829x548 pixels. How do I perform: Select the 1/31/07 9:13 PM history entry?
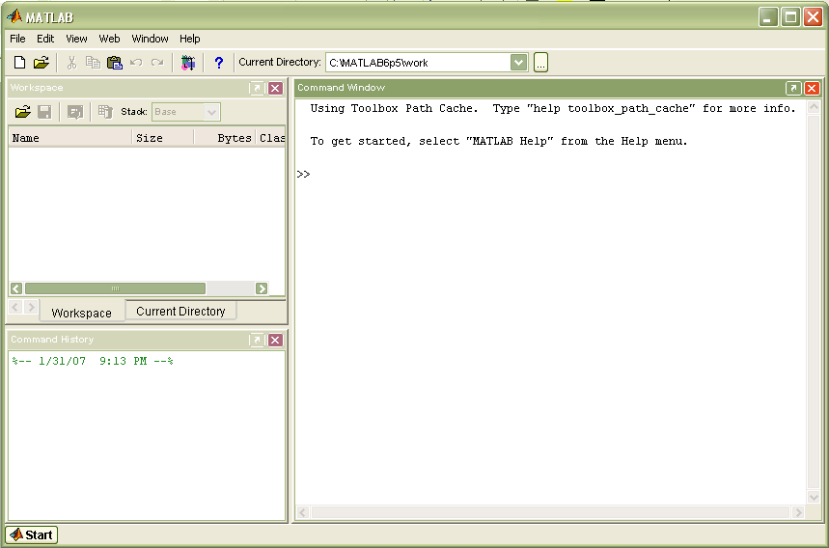(93, 361)
